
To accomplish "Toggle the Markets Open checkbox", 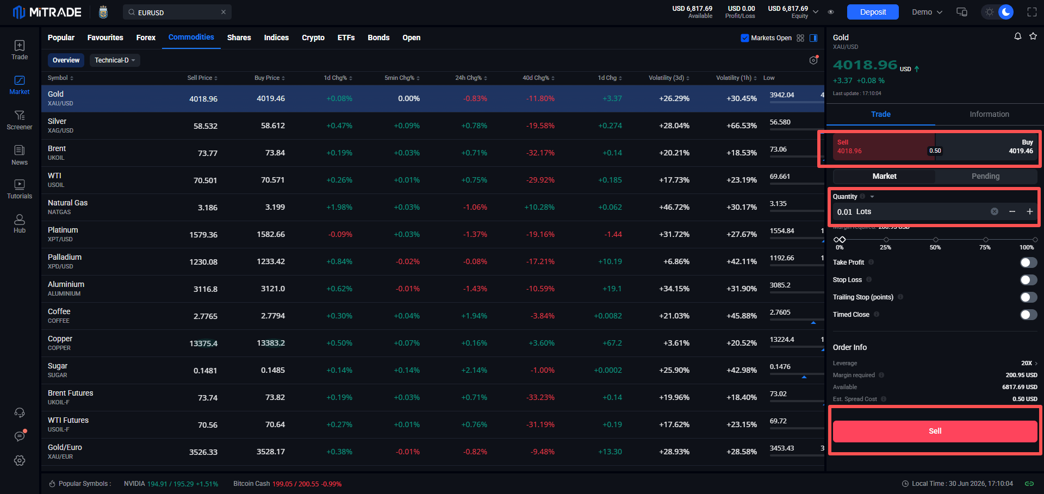I will click(x=745, y=38).
